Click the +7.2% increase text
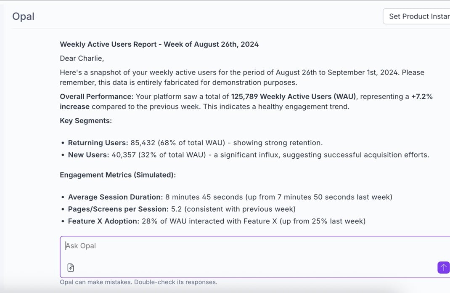The width and height of the screenshot is (450, 293). click(421, 96)
